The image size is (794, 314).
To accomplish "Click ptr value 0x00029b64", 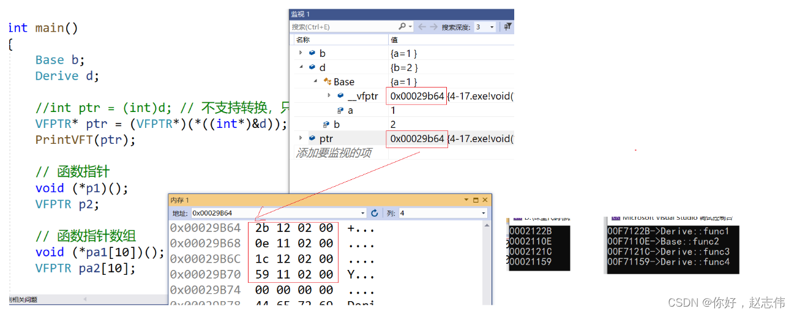I will click(x=417, y=138).
